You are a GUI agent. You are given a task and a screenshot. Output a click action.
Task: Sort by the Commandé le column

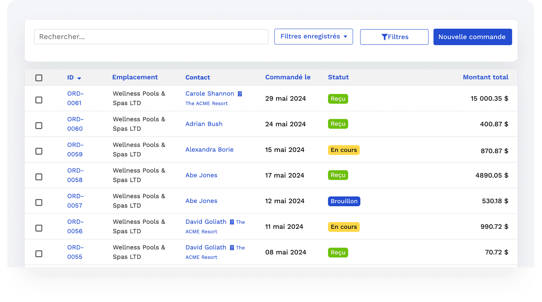coord(288,77)
